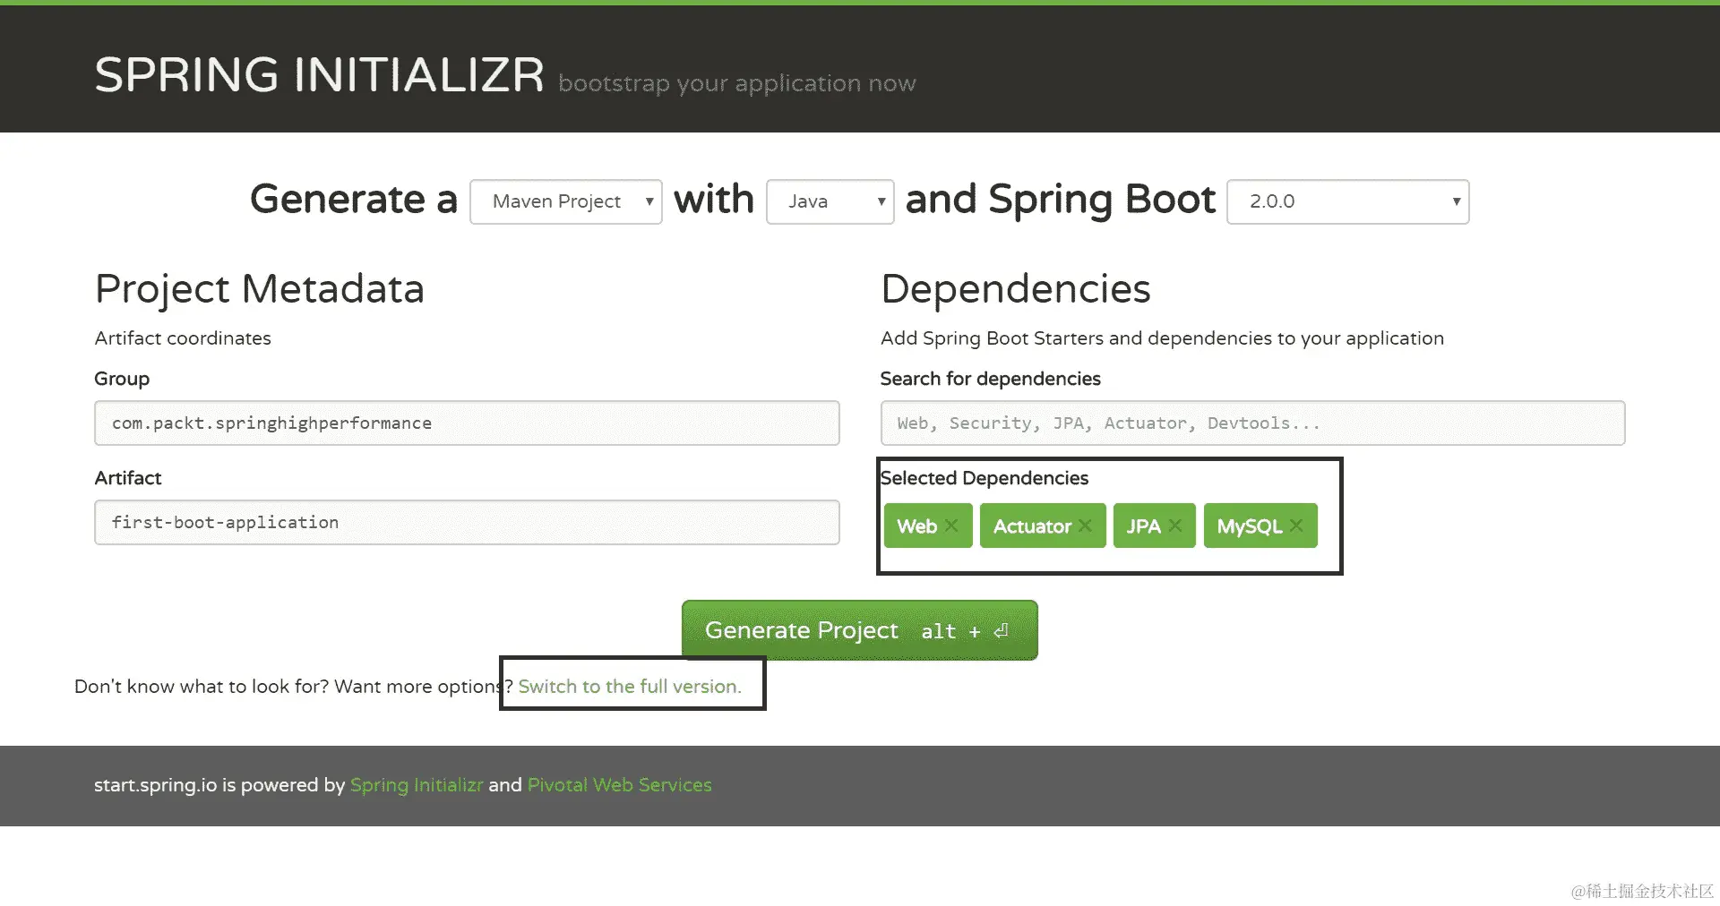Click the 'Selected Dependencies' label

tap(985, 478)
